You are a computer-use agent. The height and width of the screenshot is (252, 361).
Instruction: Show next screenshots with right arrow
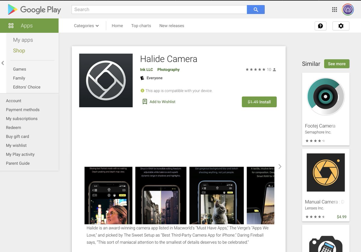click(x=280, y=166)
